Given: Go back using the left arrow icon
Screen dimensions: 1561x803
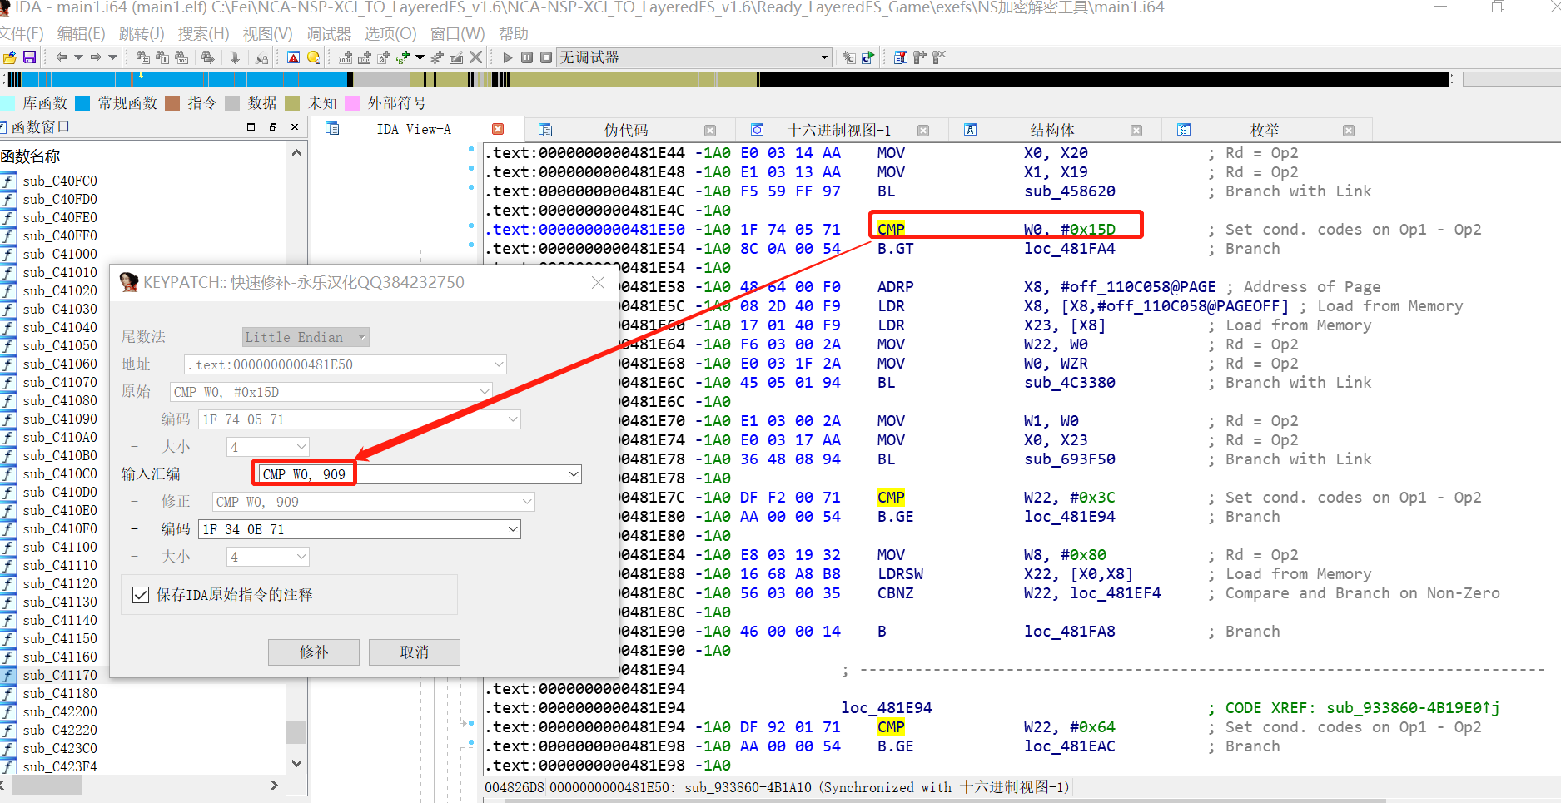Looking at the screenshot, I should 61,57.
